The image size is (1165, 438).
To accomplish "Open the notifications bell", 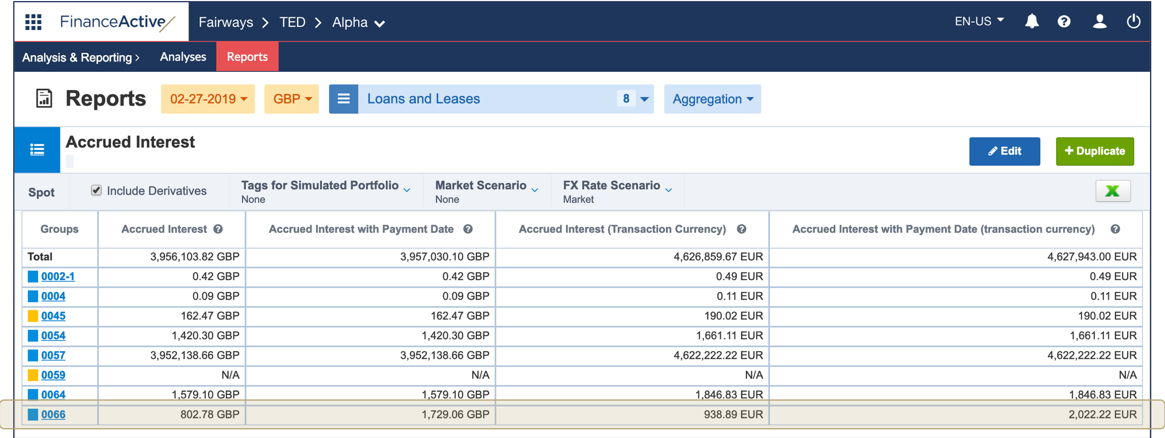I will point(1032,21).
